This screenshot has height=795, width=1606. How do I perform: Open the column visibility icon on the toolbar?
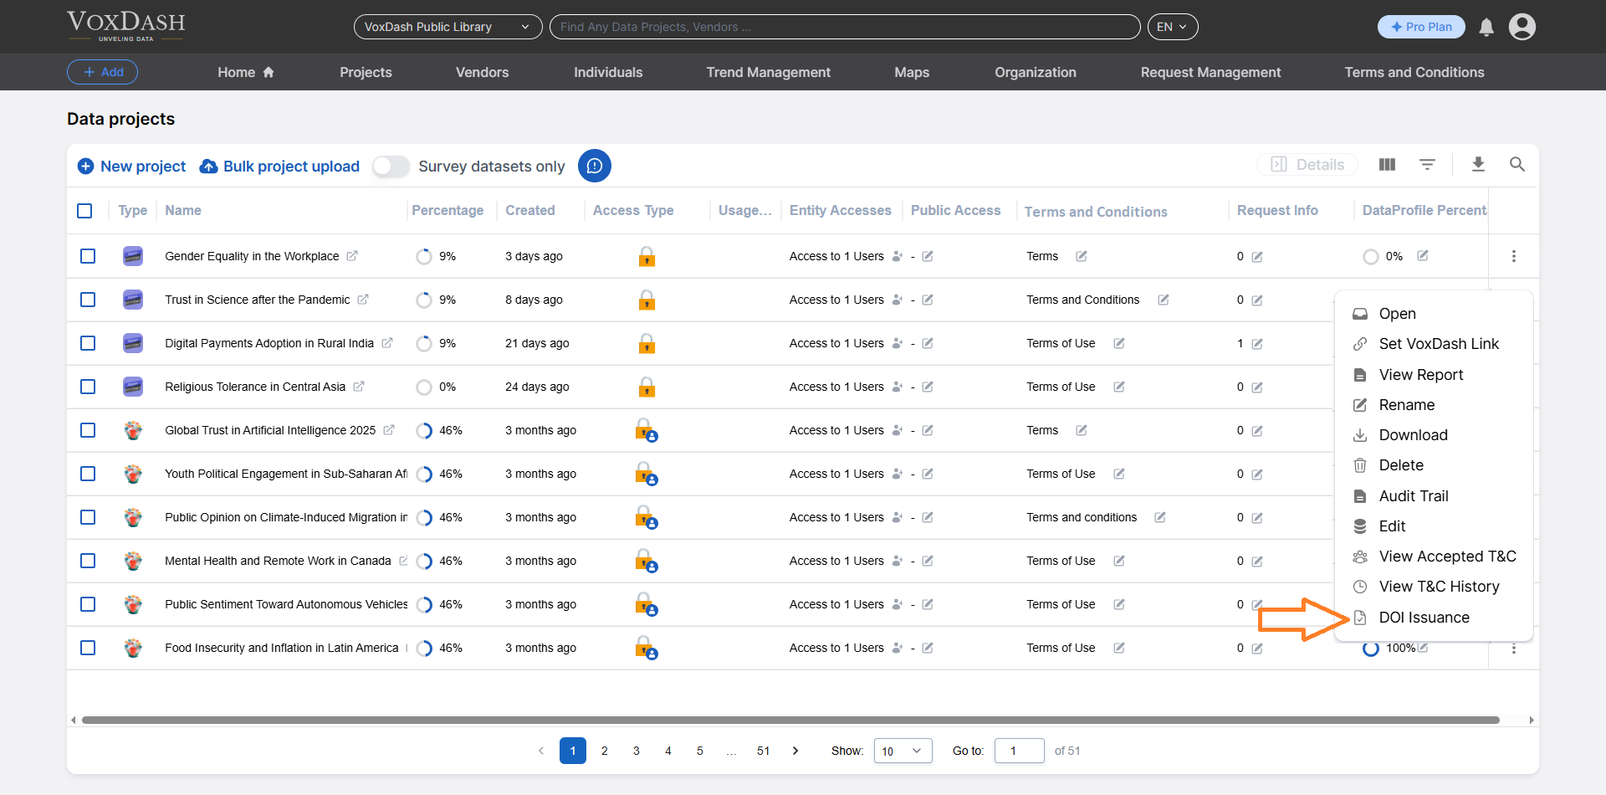1386,164
